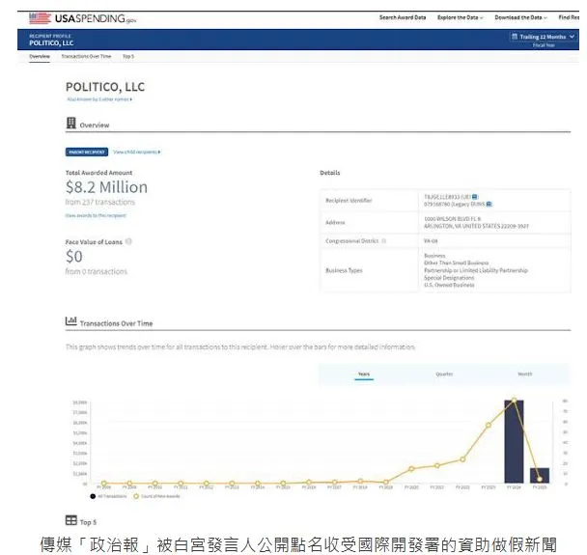Open the Trailing 12 Months time period dropdown
This screenshot has width=587, height=555.
tap(543, 37)
